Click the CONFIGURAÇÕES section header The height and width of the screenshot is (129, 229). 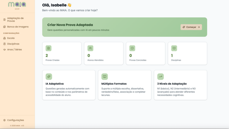[11, 33]
